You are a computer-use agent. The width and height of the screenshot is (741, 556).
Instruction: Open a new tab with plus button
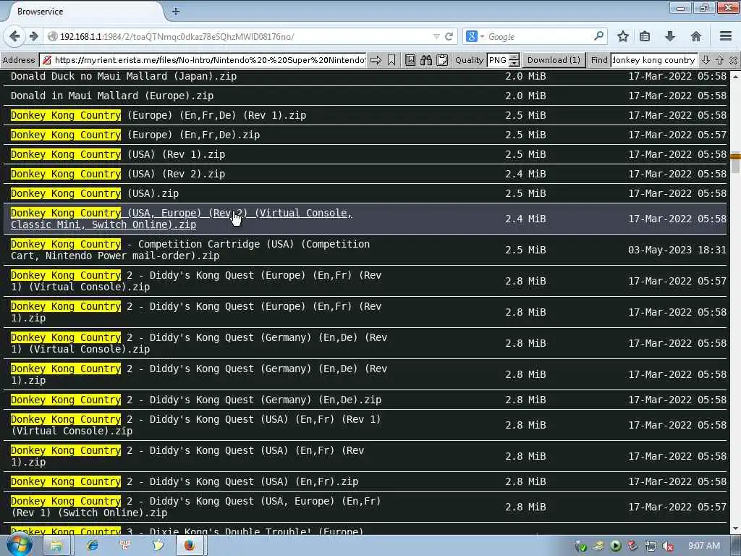click(x=175, y=12)
